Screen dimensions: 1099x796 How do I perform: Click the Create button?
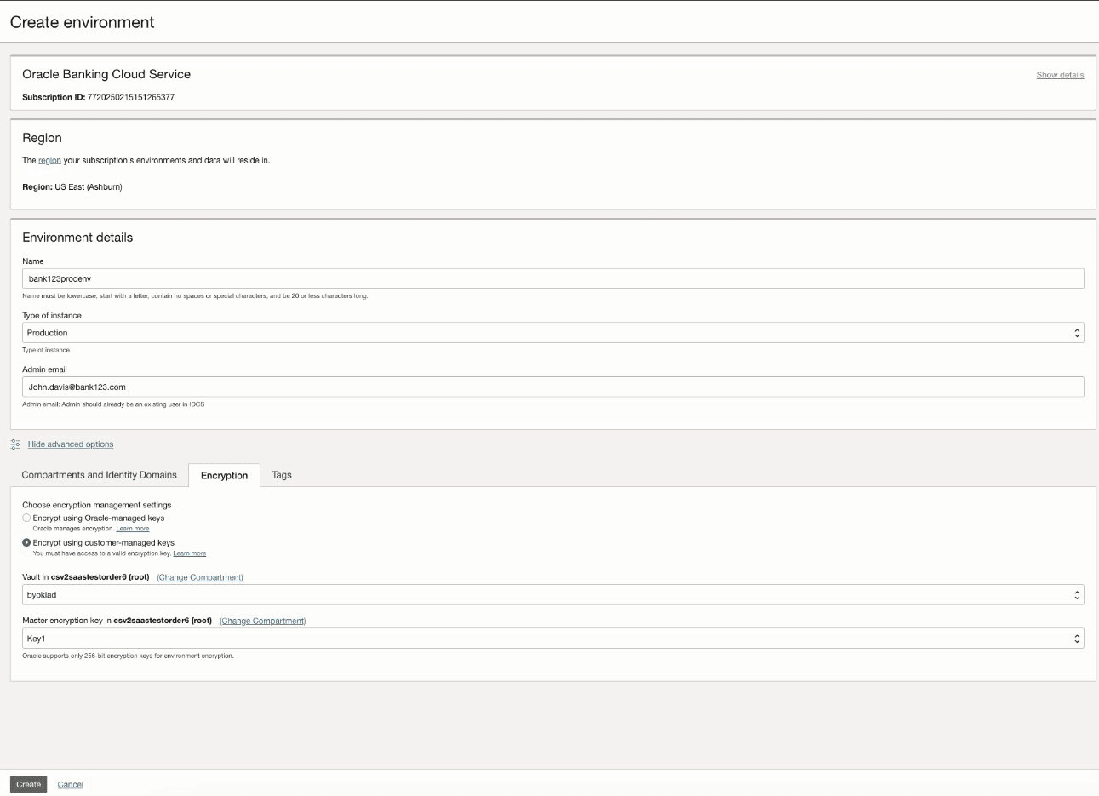tap(28, 785)
